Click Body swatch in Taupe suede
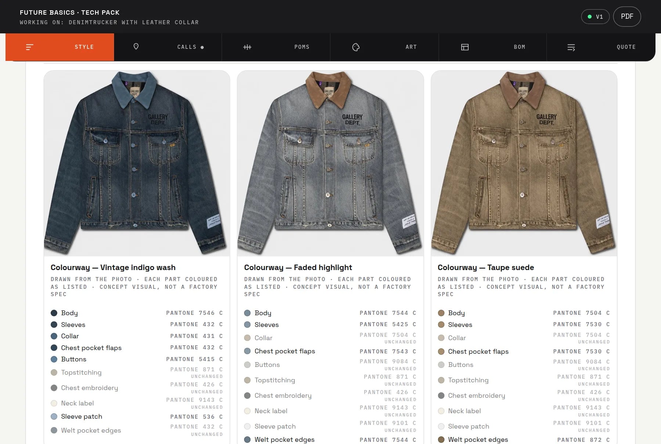The image size is (661, 444). (441, 313)
